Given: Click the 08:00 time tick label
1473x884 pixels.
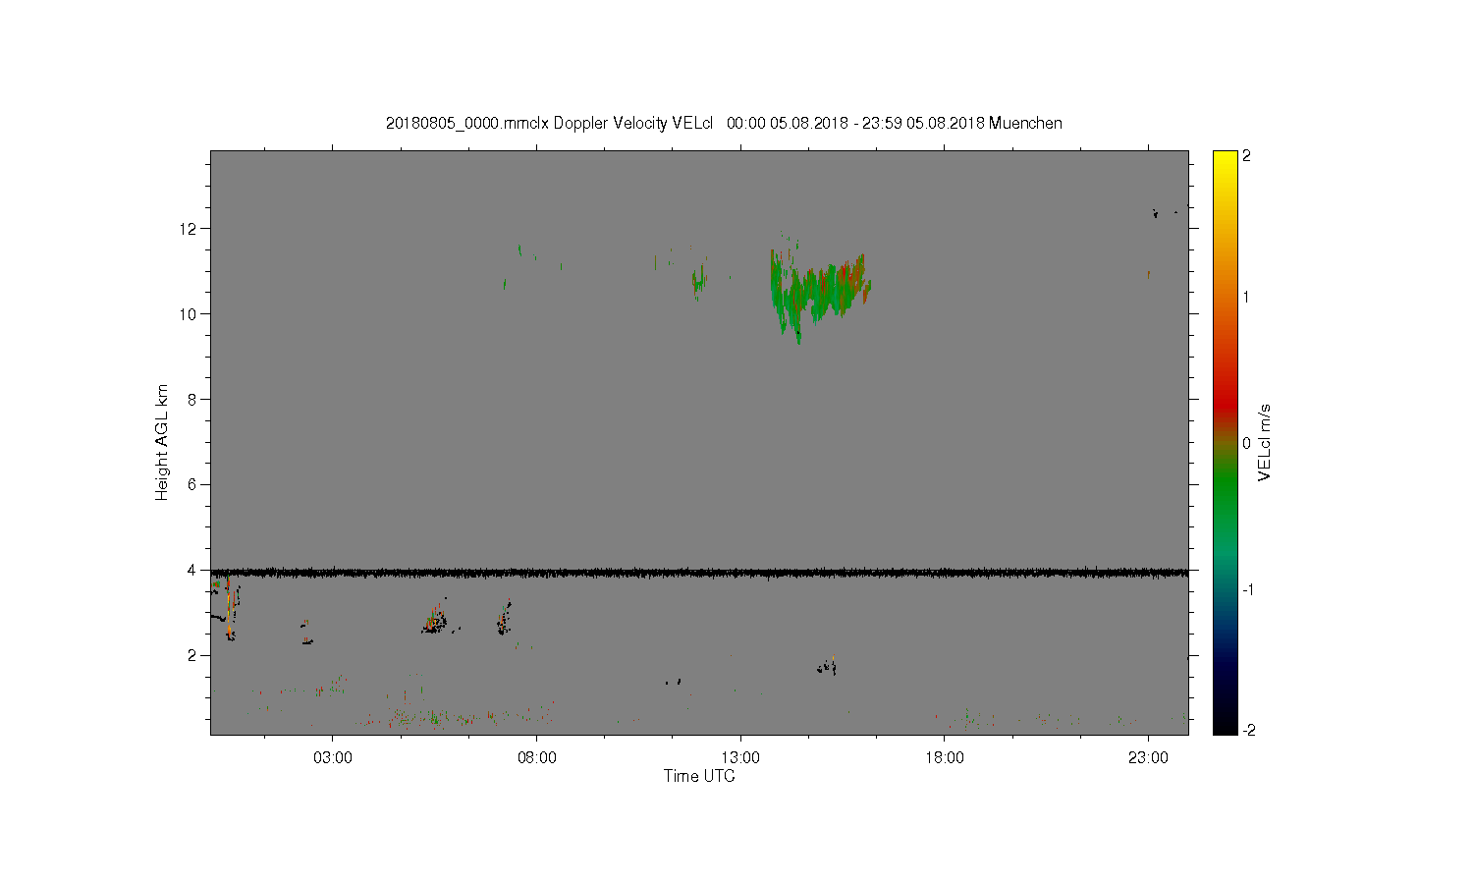Looking at the screenshot, I should 536,758.
